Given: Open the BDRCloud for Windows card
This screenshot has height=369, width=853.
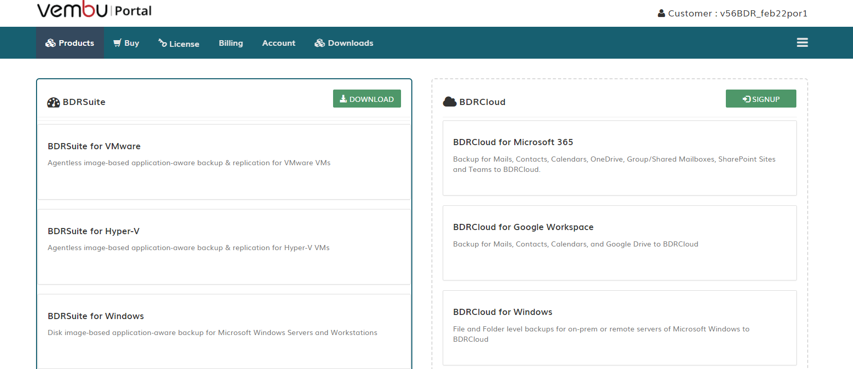Looking at the screenshot, I should pyautogui.click(x=620, y=328).
